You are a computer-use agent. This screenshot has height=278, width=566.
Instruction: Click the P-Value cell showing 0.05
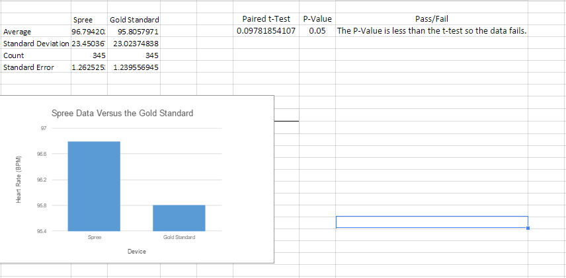[x=317, y=32]
